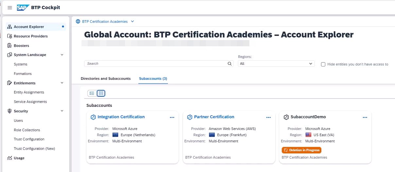
Task: Click the Partner Certification subaccount icon
Action: (189, 117)
